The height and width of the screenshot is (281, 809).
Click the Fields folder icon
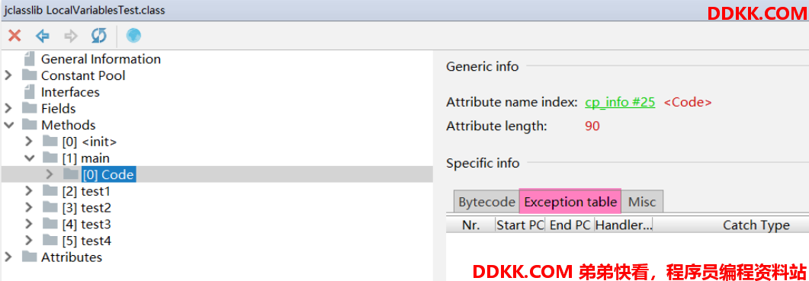pyautogui.click(x=29, y=108)
